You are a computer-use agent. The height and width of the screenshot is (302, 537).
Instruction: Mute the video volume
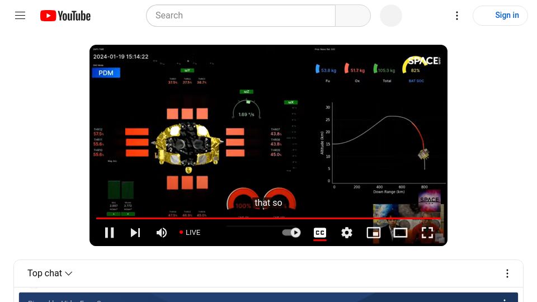coord(161,233)
